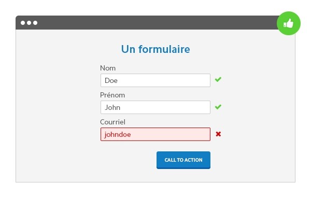Click the middle white dot in the title bar
The height and width of the screenshot is (197, 311).
click(x=29, y=23)
